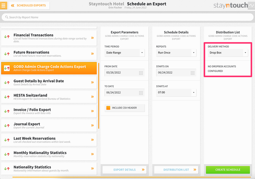Image resolution: width=255 pixels, height=179 pixels.
Task: Select the HESTA Switzerland export
Action: [x=49, y=97]
